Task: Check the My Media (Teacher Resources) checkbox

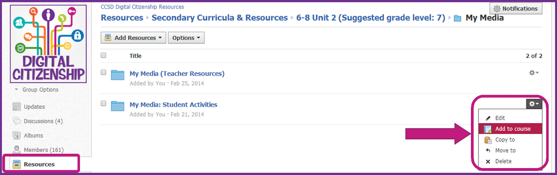Action: 103,72
